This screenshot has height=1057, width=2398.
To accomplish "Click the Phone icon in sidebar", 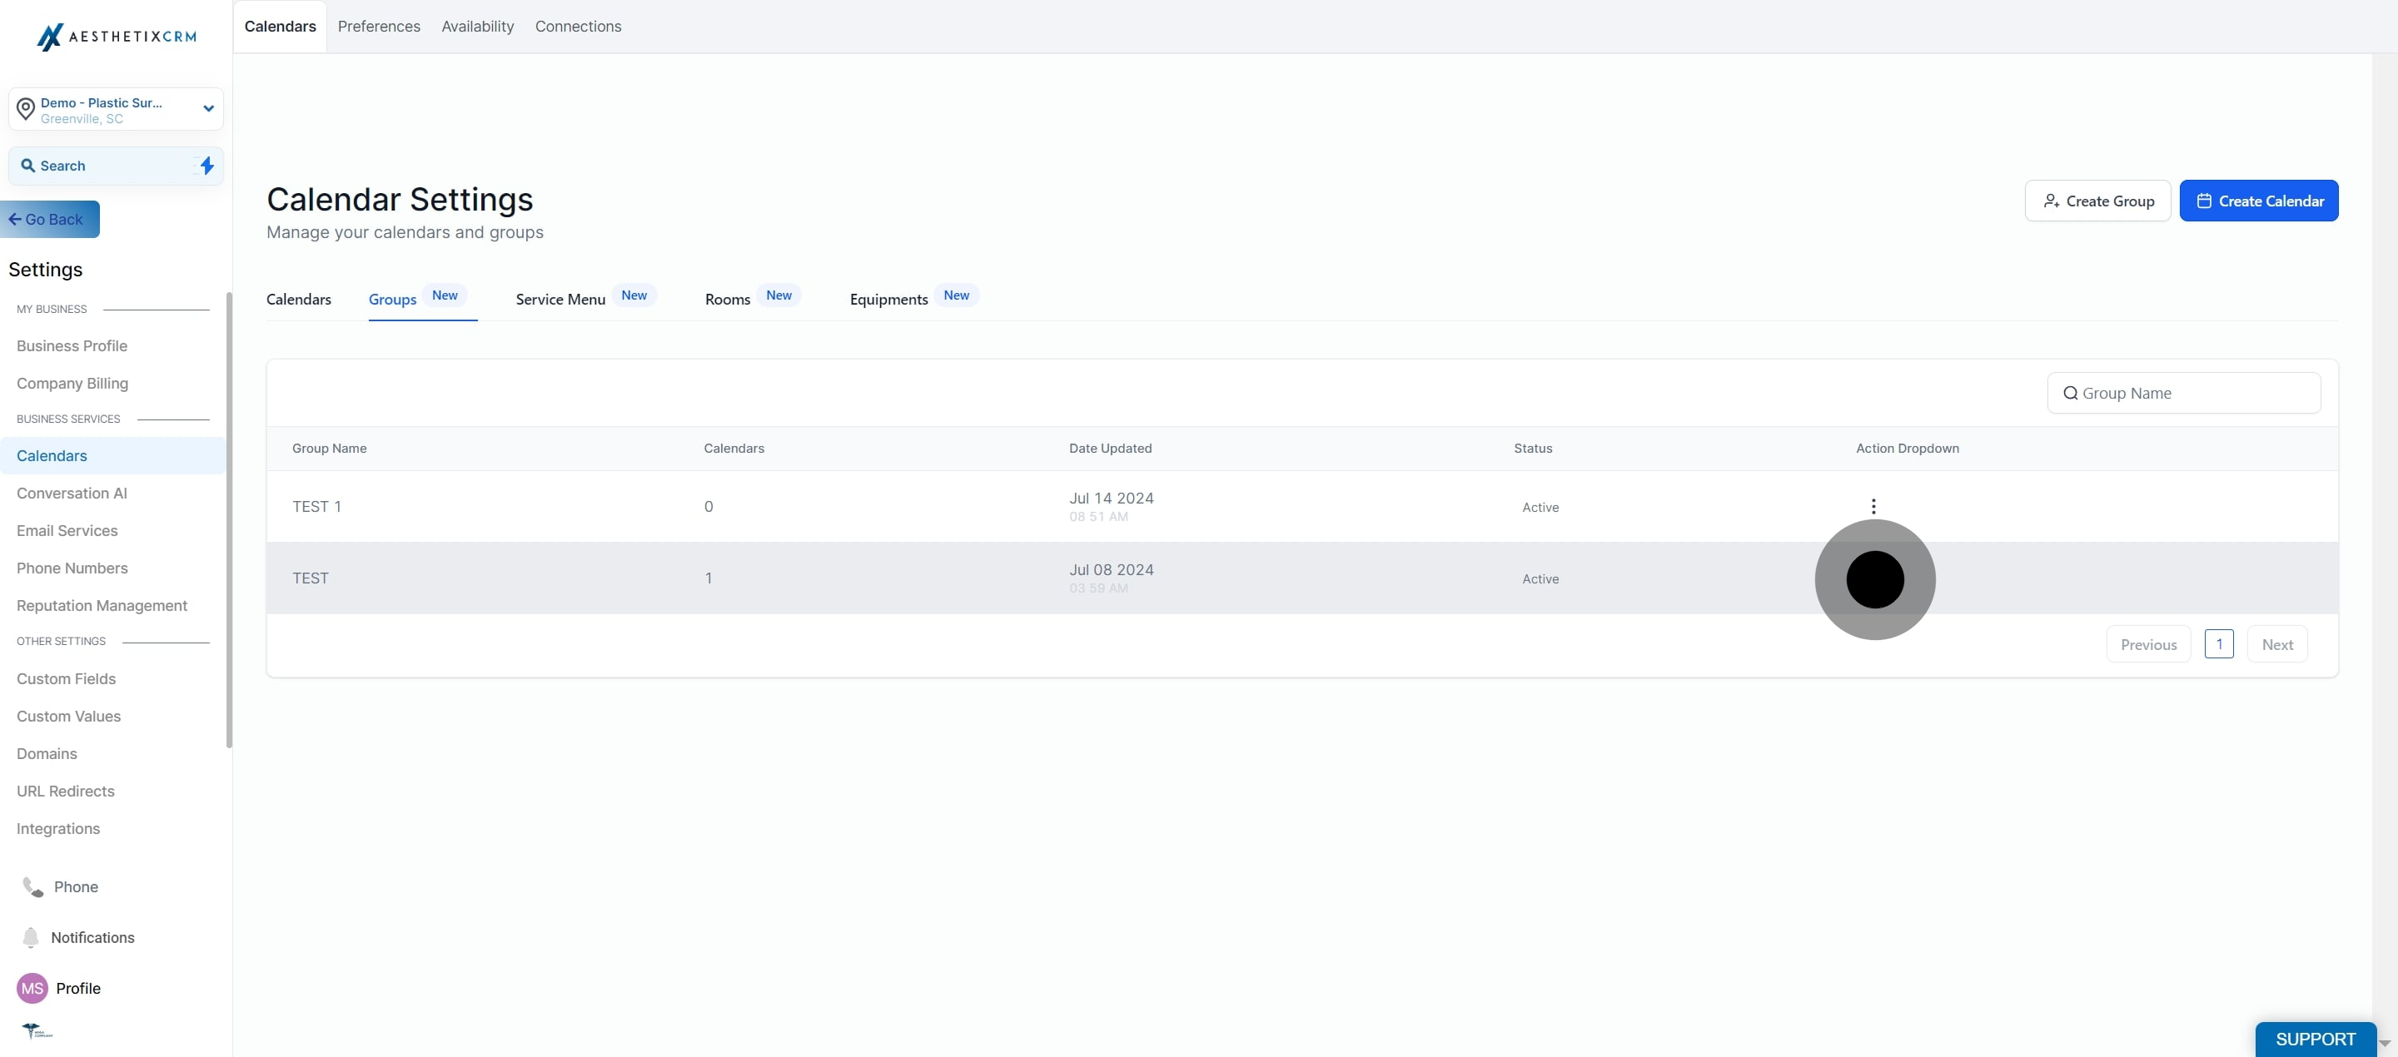I will click(x=32, y=886).
